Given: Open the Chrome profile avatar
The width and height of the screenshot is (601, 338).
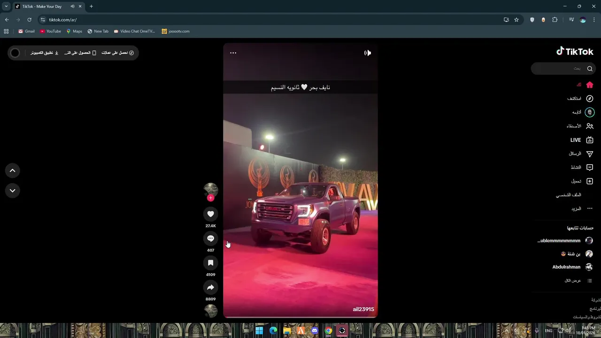Looking at the screenshot, I should (583, 20).
